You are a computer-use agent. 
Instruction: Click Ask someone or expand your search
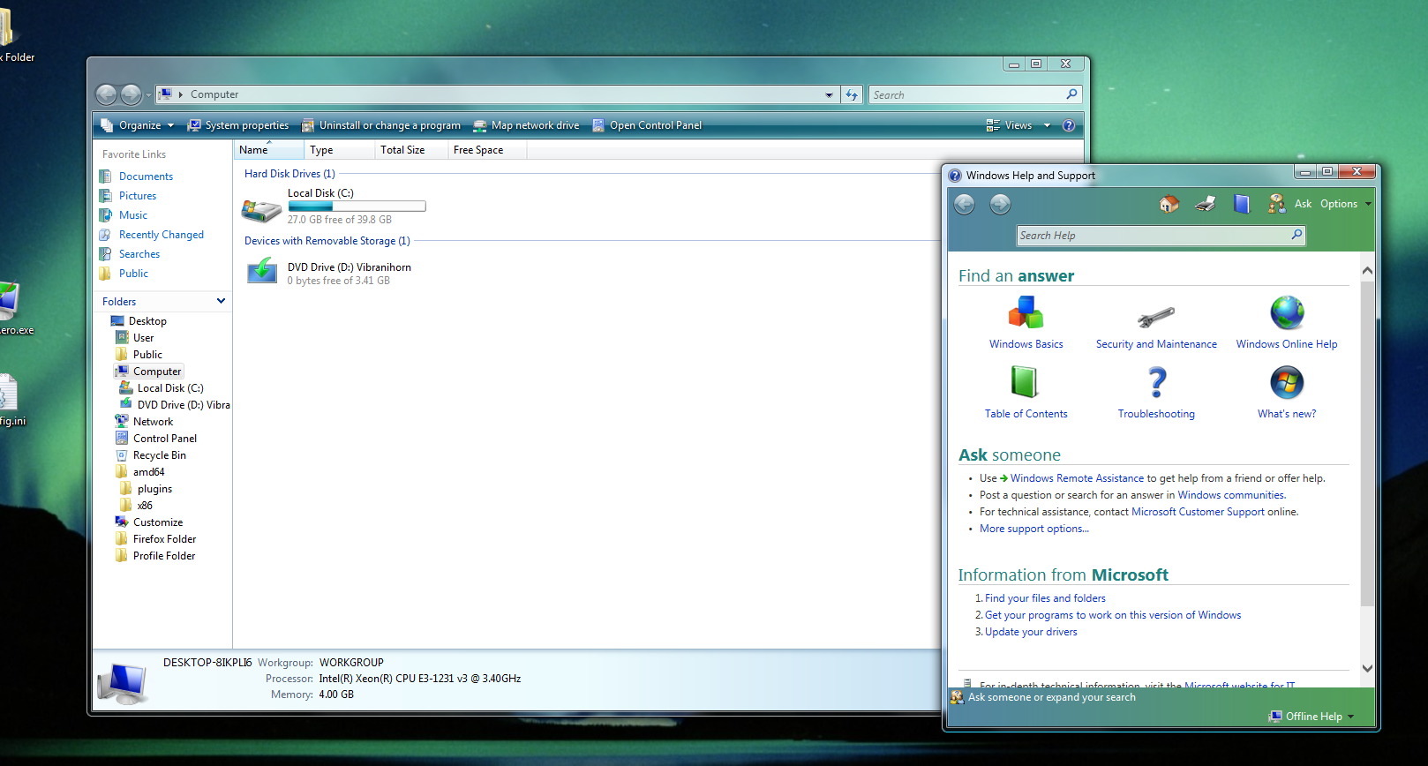(x=1051, y=697)
